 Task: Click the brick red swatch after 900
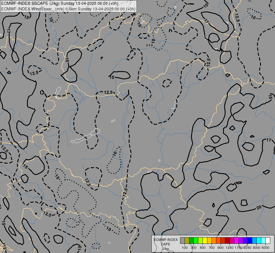pyautogui.click(x=223, y=241)
